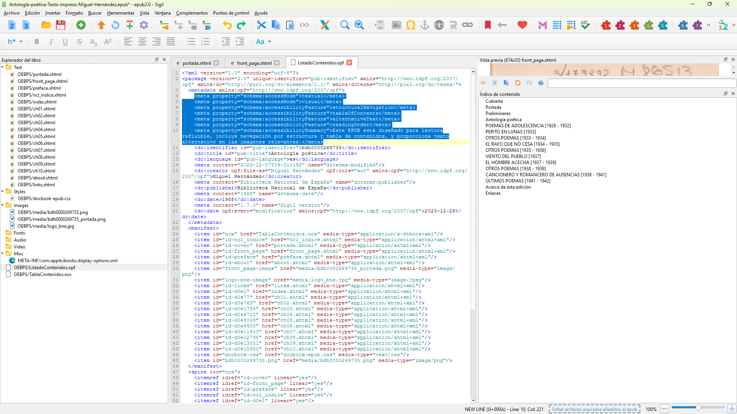Click the preview panel search input field
737x414 pixels.
[x=641, y=83]
